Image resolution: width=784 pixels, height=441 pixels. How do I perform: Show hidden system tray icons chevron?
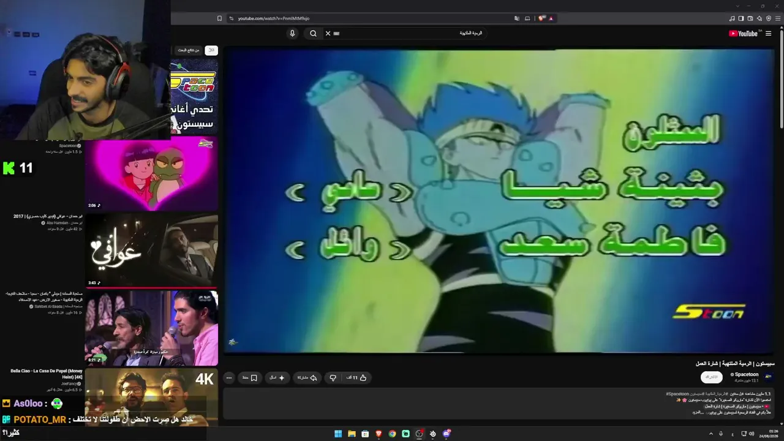click(711, 434)
